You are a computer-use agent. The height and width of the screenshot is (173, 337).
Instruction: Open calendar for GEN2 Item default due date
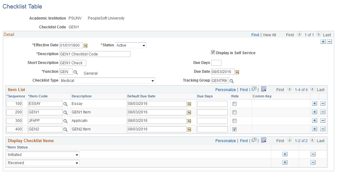tap(189, 130)
